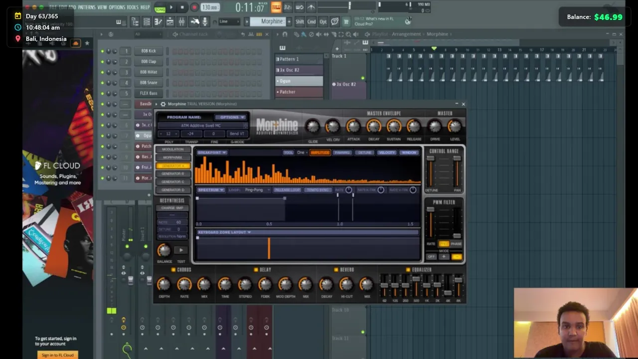Click Sign in to FL Cloud button

click(x=58, y=355)
